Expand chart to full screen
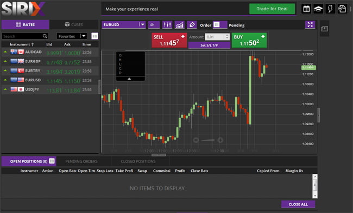This screenshot has height=213, width=353. 310,25
